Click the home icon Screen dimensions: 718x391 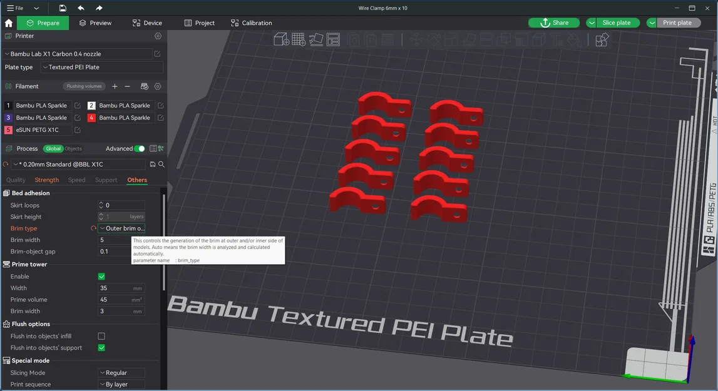coord(8,23)
